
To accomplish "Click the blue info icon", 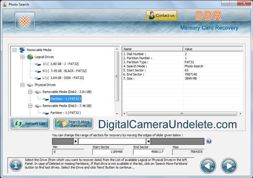I will [16, 165].
